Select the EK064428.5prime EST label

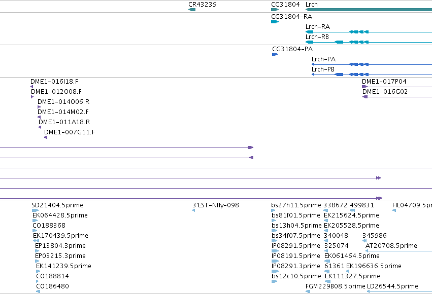coord(60,215)
